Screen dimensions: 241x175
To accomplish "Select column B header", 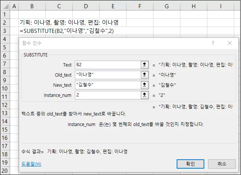I will tap(32, 6).
